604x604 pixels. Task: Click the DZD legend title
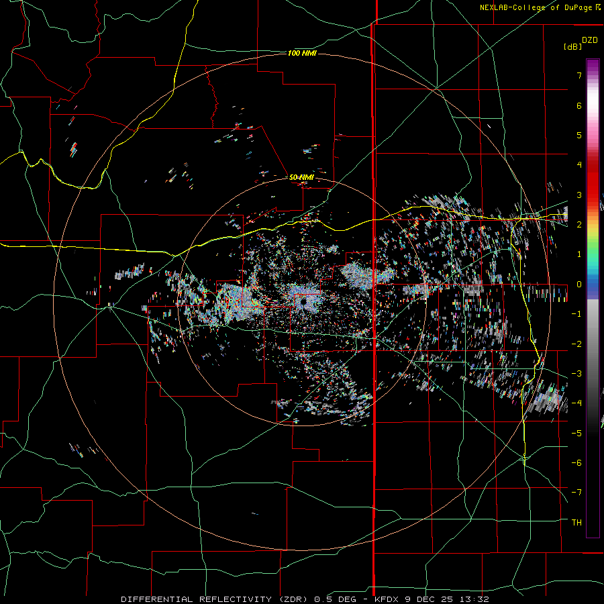590,40
